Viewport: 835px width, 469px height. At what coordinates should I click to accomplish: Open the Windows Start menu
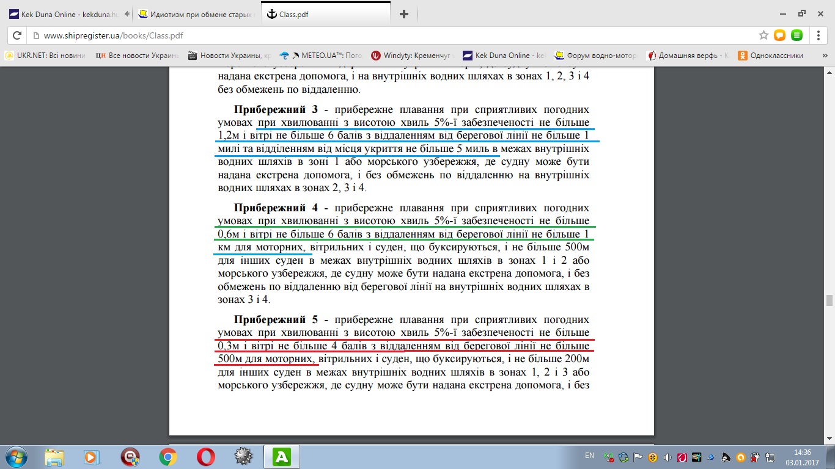pos(15,457)
